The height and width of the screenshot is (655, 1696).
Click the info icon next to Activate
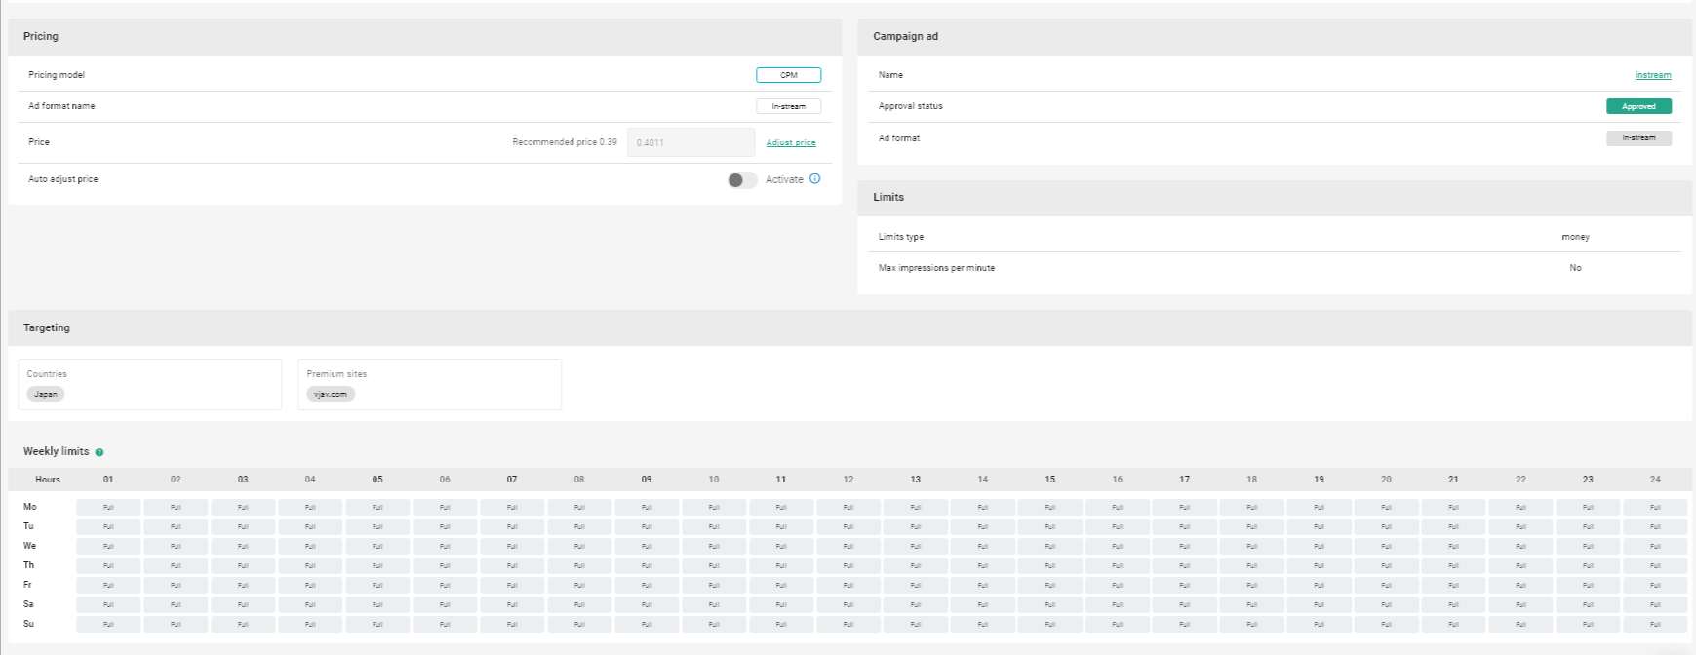tap(815, 179)
